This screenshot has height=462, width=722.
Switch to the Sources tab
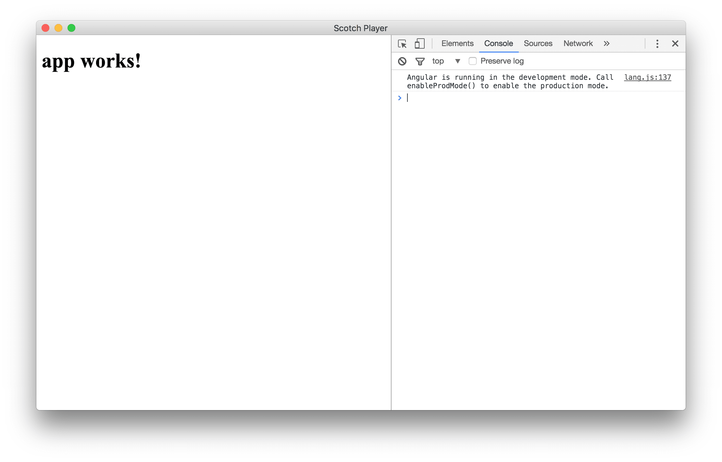click(538, 44)
